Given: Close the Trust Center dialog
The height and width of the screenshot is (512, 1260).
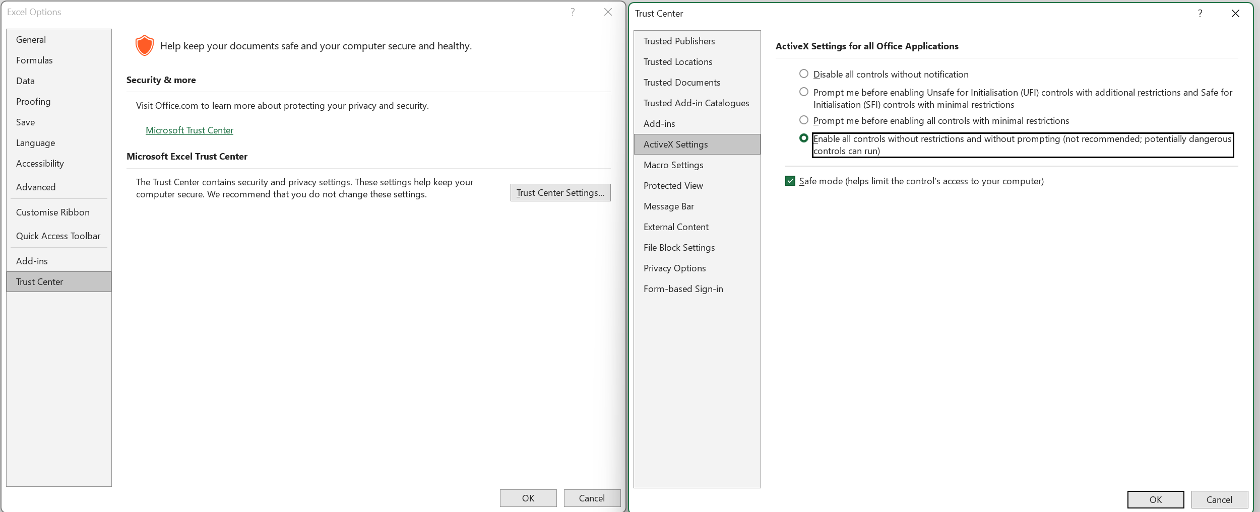Looking at the screenshot, I should pyautogui.click(x=1235, y=14).
